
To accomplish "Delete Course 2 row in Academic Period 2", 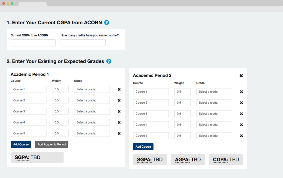I will point(241,103).
